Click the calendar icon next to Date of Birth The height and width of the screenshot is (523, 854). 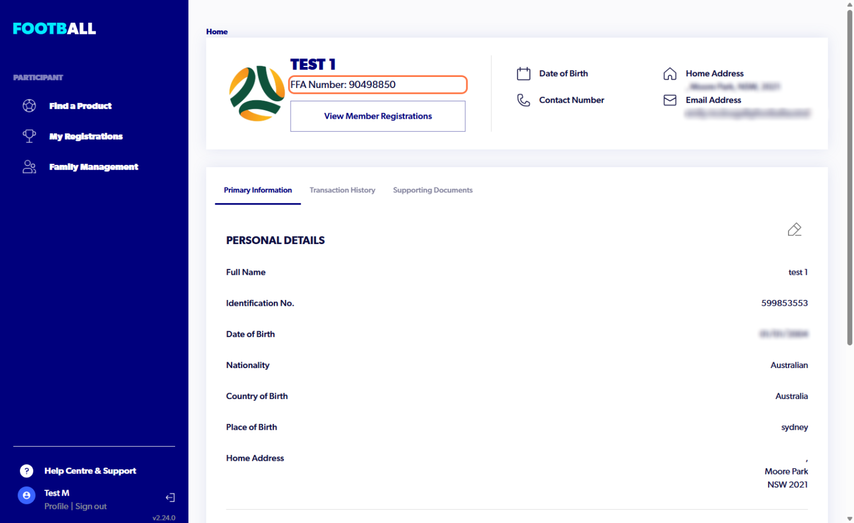523,73
